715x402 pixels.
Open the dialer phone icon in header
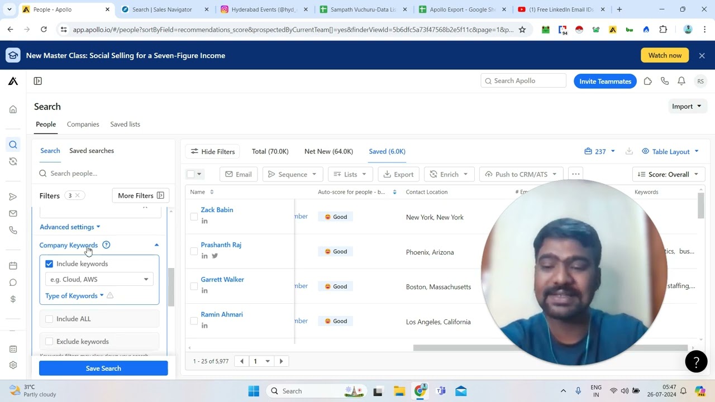(x=665, y=81)
